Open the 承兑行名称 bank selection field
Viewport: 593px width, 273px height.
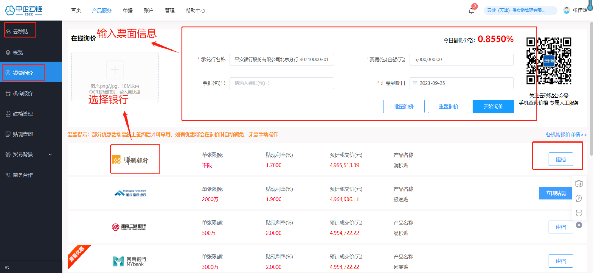(x=281, y=60)
